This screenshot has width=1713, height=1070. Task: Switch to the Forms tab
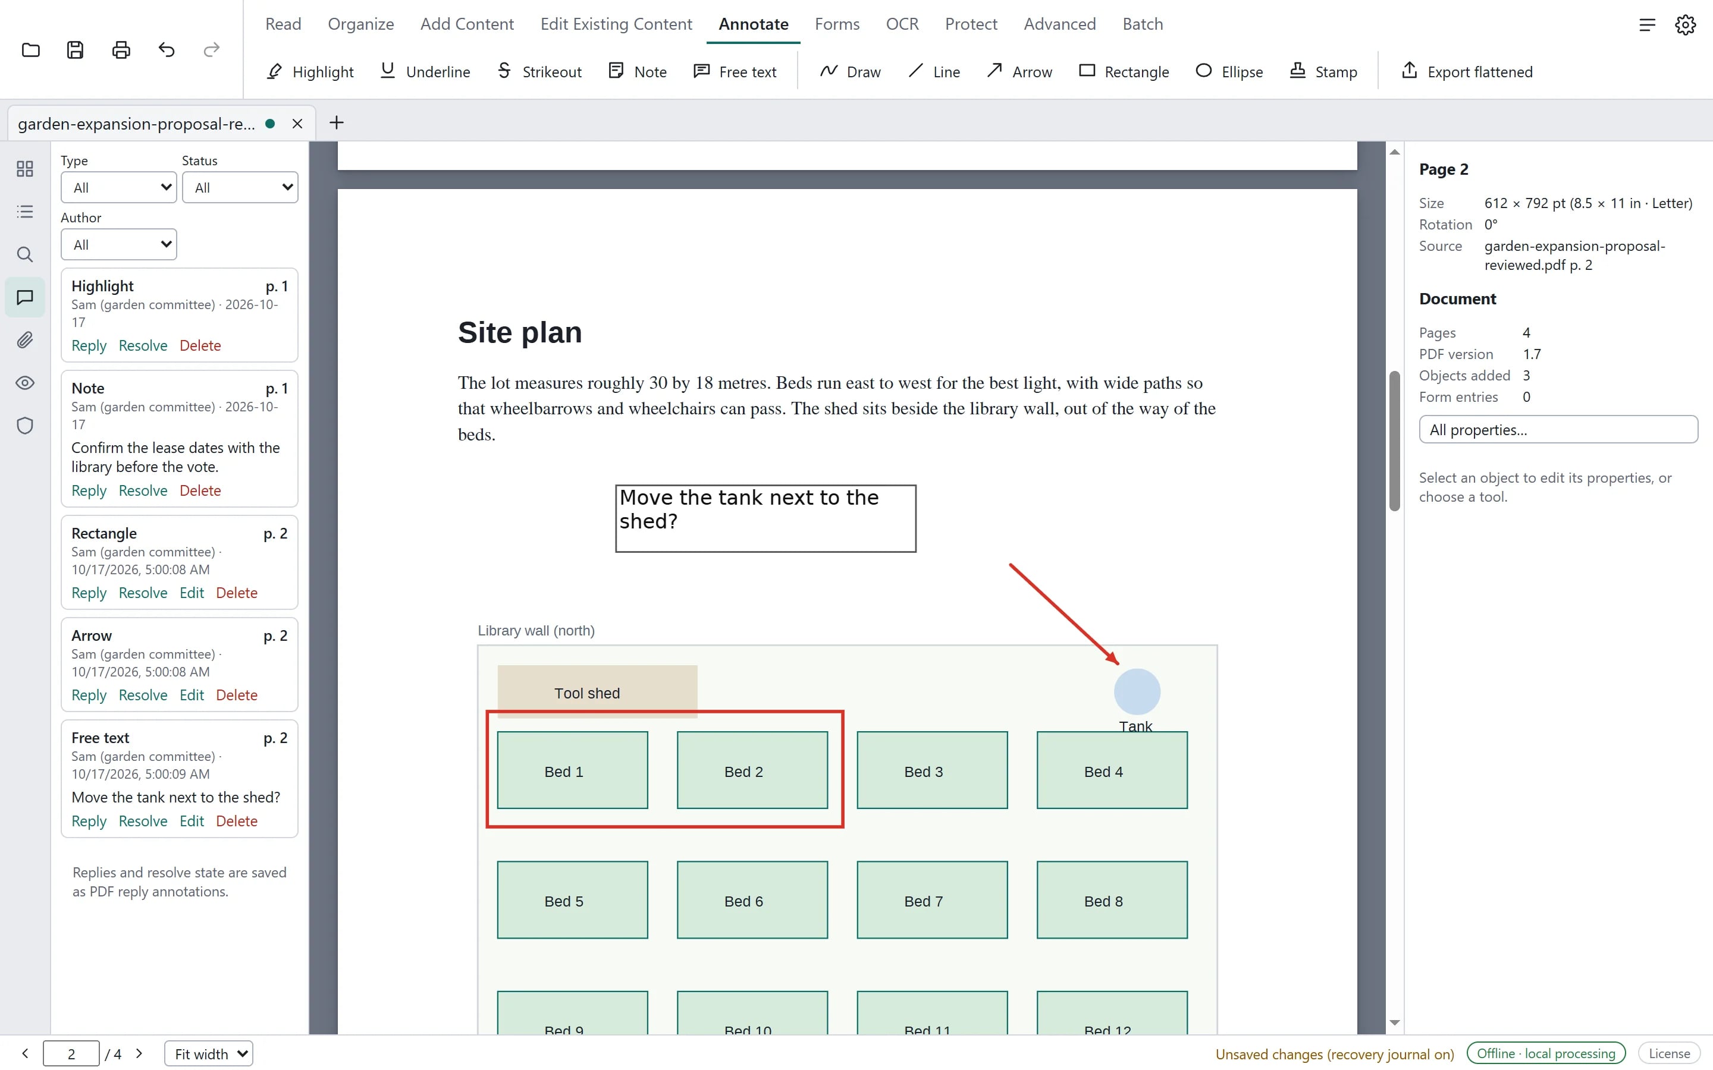pos(837,24)
